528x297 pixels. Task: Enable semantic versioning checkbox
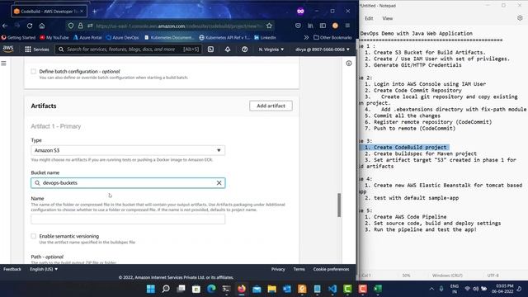(x=33, y=236)
